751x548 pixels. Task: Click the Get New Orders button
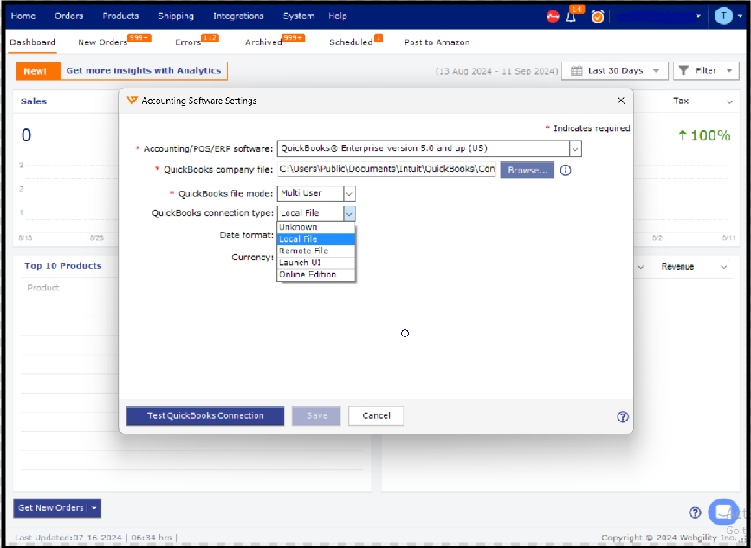[x=51, y=508]
